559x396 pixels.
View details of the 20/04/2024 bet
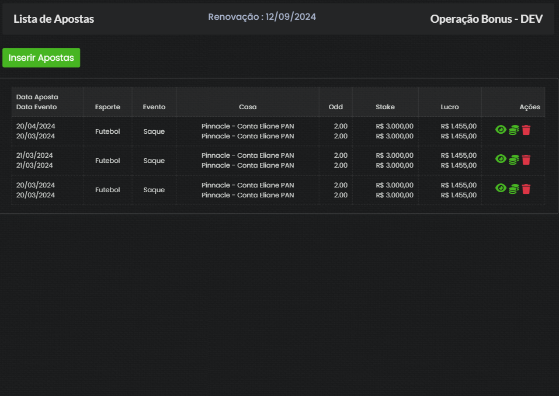click(501, 130)
